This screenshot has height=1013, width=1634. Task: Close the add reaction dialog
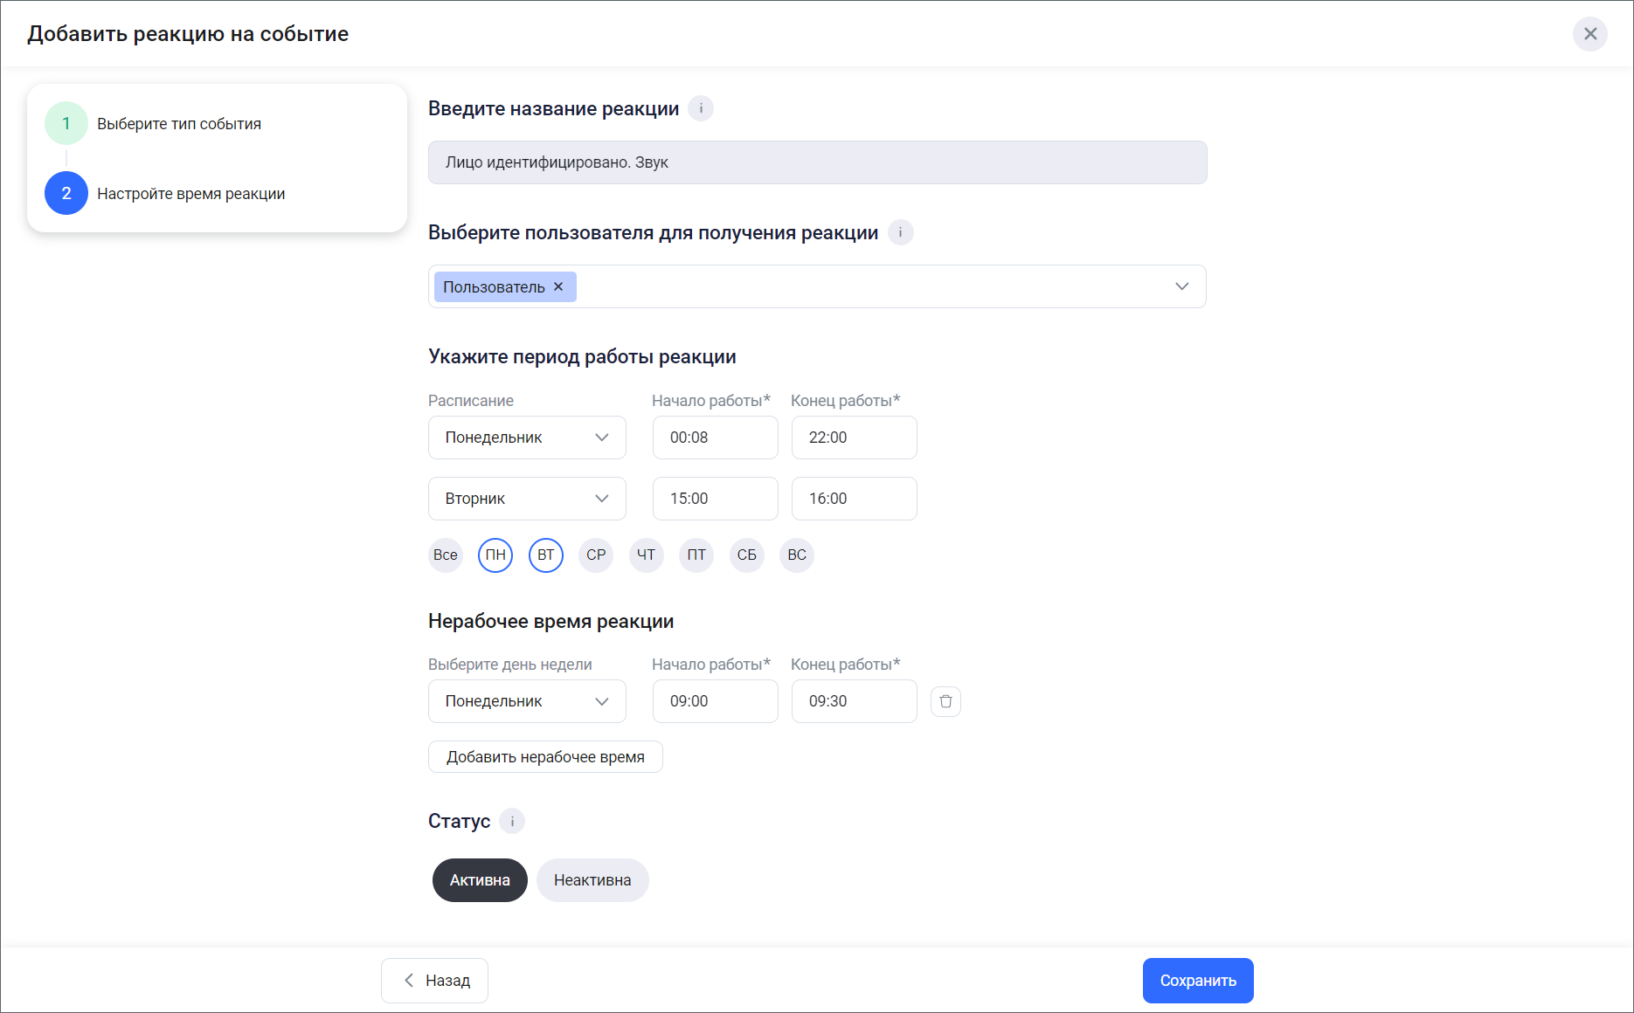(x=1590, y=34)
